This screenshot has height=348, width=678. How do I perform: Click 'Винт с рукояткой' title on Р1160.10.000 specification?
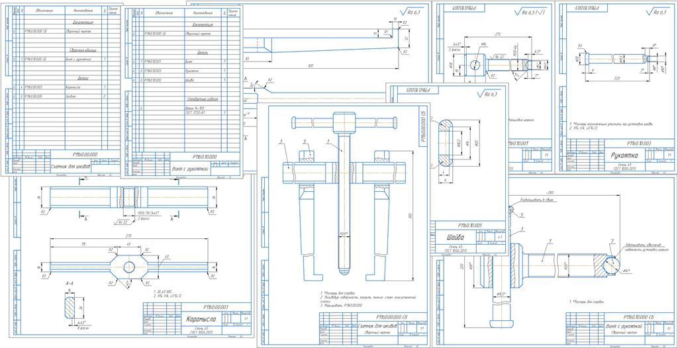tap(191, 169)
